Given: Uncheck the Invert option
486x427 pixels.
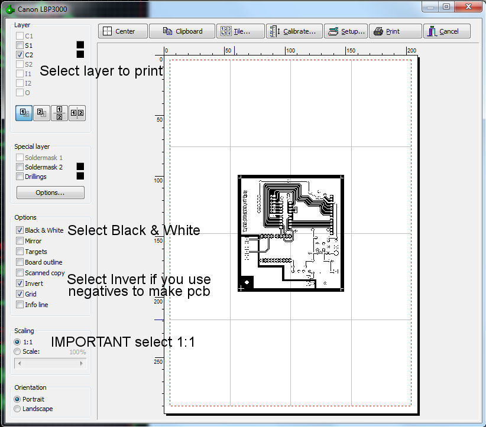Looking at the screenshot, I should pyautogui.click(x=20, y=283).
